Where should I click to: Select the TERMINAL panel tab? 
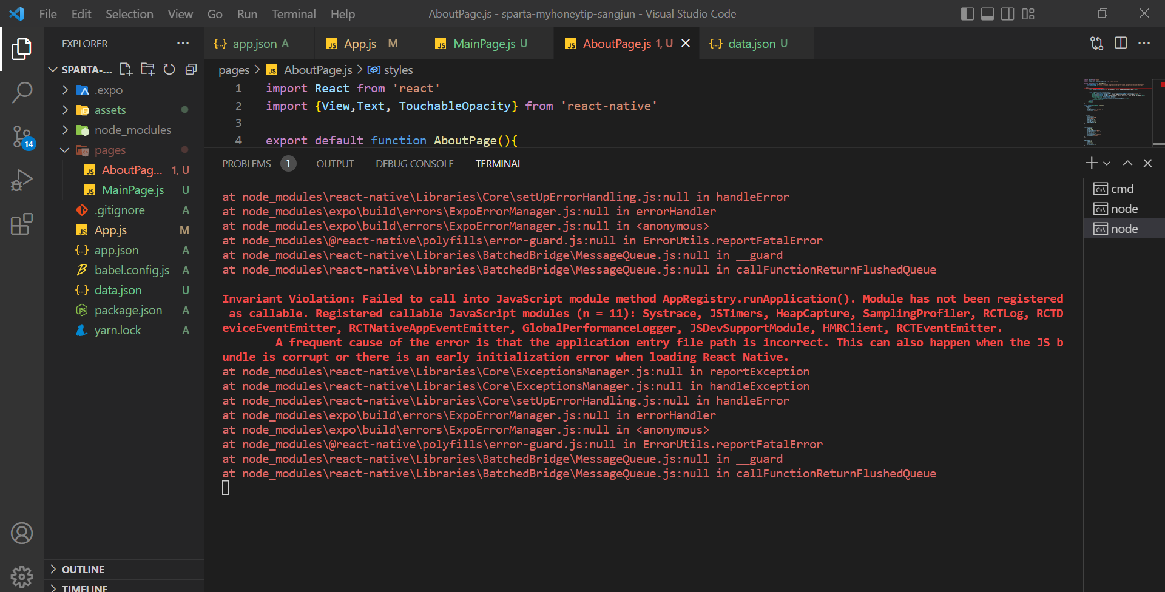(499, 164)
